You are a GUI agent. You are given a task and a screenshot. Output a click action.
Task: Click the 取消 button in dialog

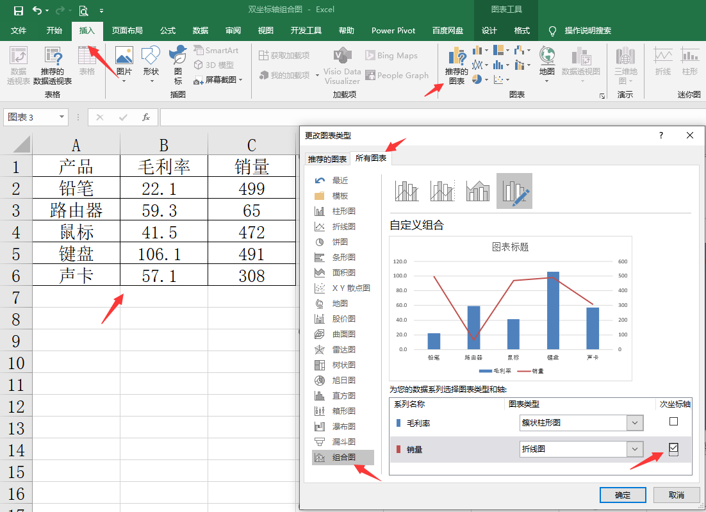pyautogui.click(x=677, y=495)
